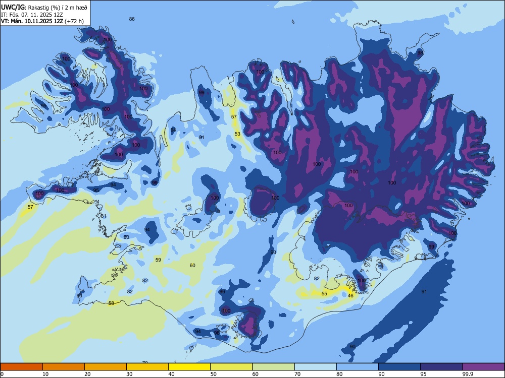Choose the 30–40 legend color swatch
The width and height of the screenshot is (505, 378).
tap(147, 367)
